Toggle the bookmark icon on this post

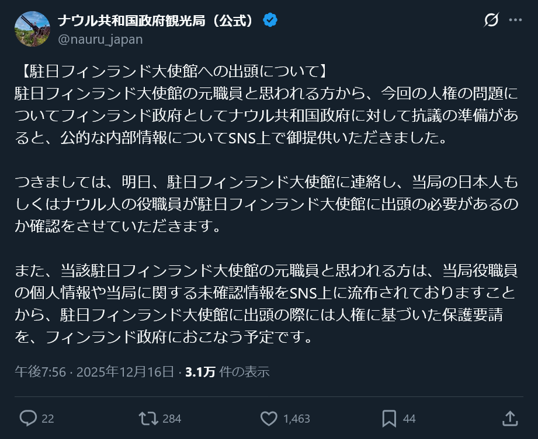(x=389, y=418)
